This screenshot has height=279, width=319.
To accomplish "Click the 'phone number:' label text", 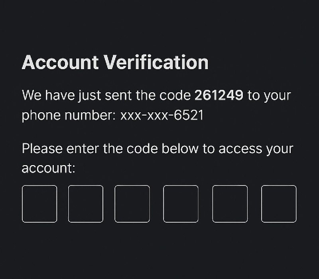I will 69,116.
